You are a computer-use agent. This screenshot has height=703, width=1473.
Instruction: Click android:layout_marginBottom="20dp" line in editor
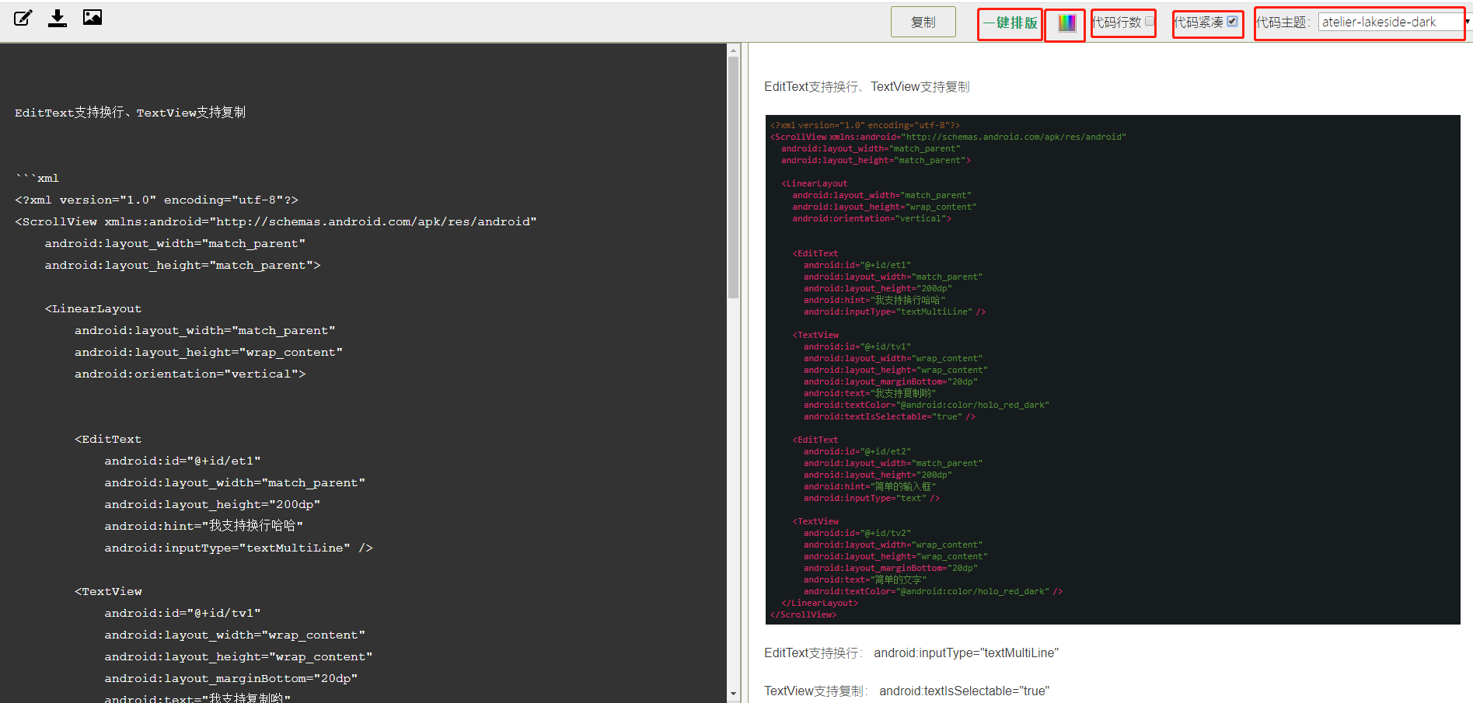(231, 678)
